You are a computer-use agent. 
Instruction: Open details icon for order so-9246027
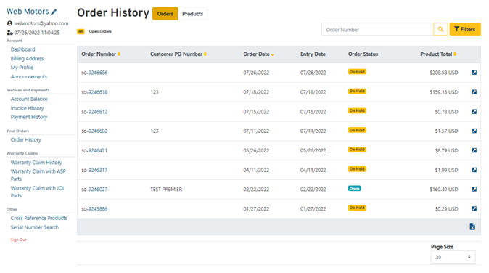pyautogui.click(x=474, y=189)
